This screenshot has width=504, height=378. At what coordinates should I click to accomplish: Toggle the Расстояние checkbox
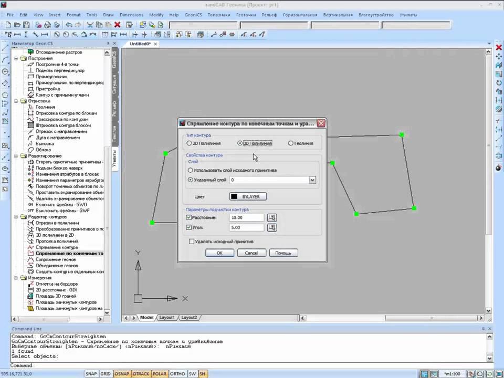(x=188, y=217)
